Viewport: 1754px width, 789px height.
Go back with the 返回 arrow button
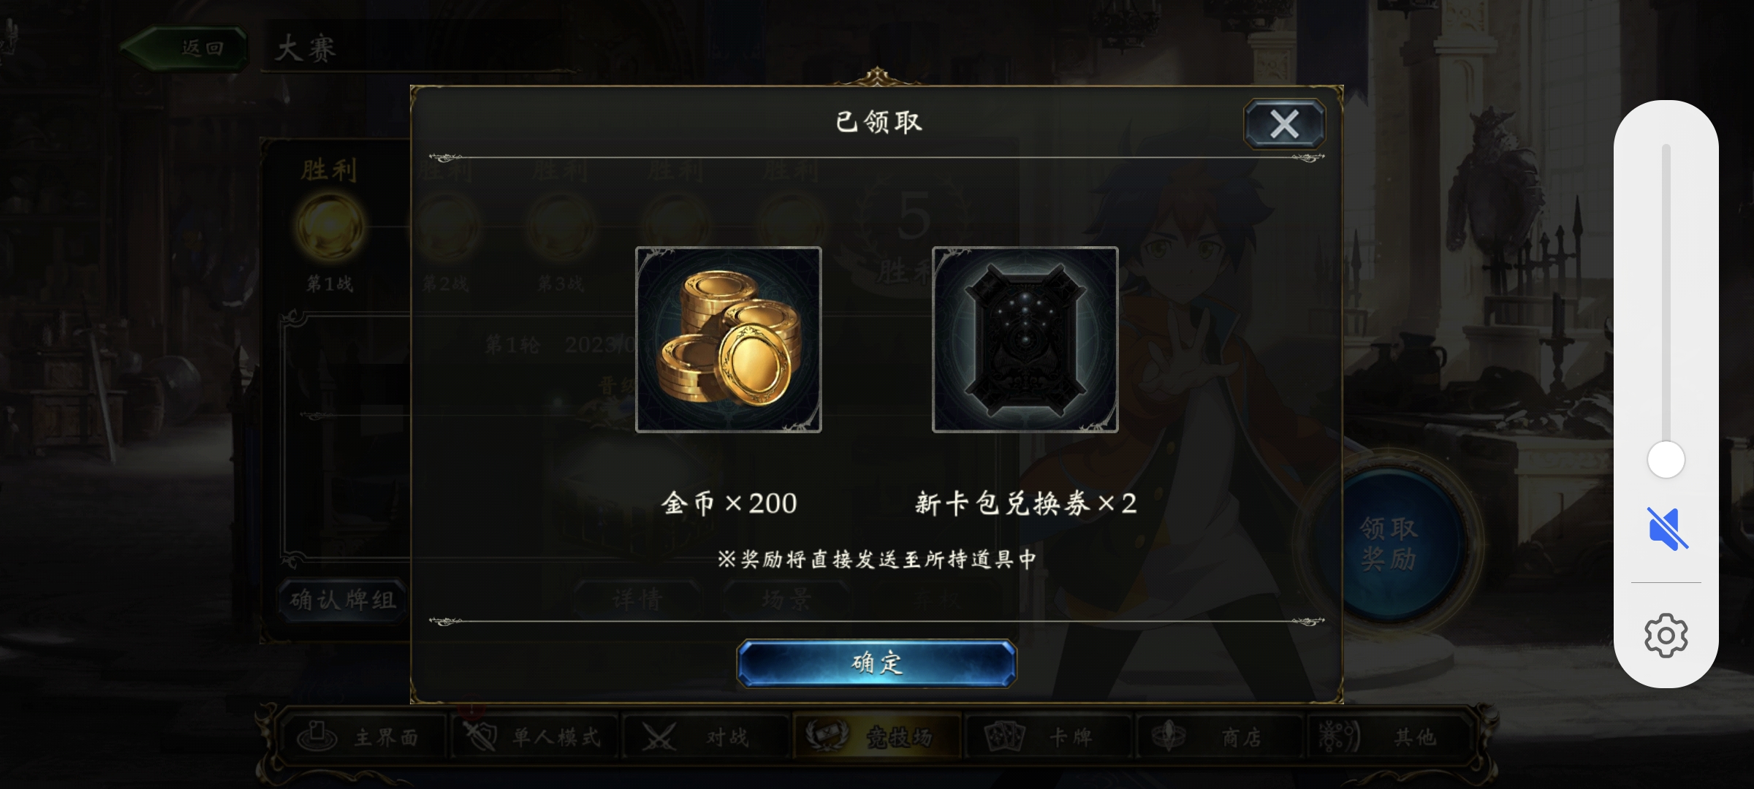click(x=184, y=48)
